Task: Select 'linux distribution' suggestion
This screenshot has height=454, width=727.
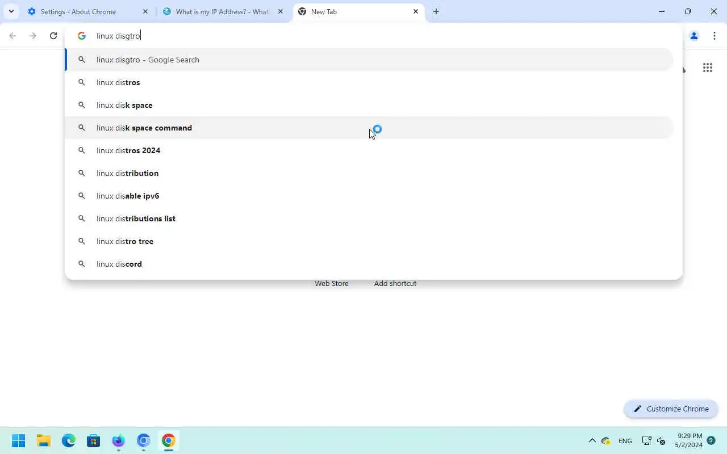Action: [370, 173]
